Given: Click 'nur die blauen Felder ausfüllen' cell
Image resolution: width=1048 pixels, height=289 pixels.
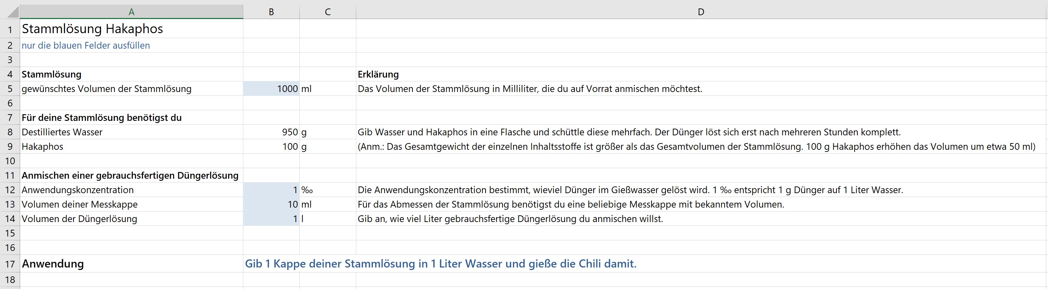Looking at the screenshot, I should [131, 45].
